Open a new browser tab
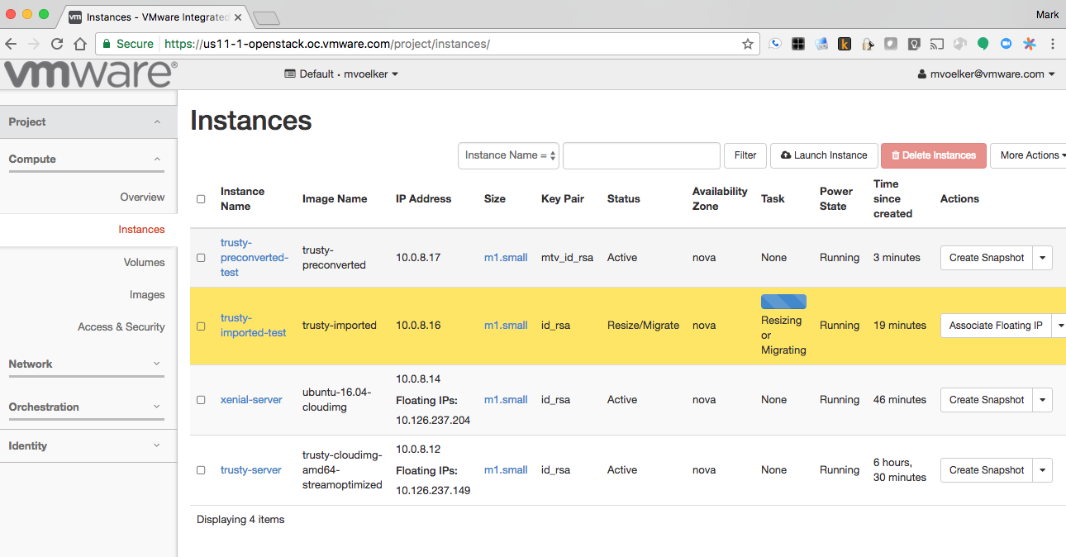This screenshot has width=1066, height=557. [266, 17]
